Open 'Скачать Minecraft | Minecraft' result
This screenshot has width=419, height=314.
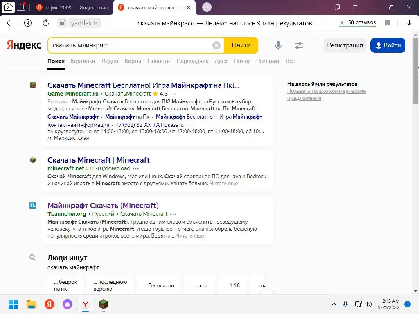(x=99, y=160)
